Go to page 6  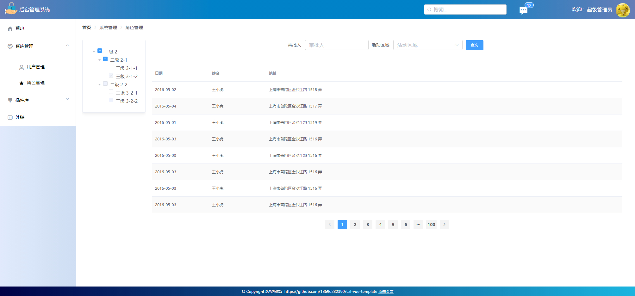pos(406,225)
